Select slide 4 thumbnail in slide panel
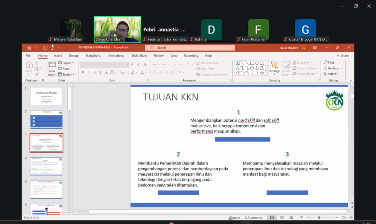Screen dimensions: 376x224 (x=46, y=166)
